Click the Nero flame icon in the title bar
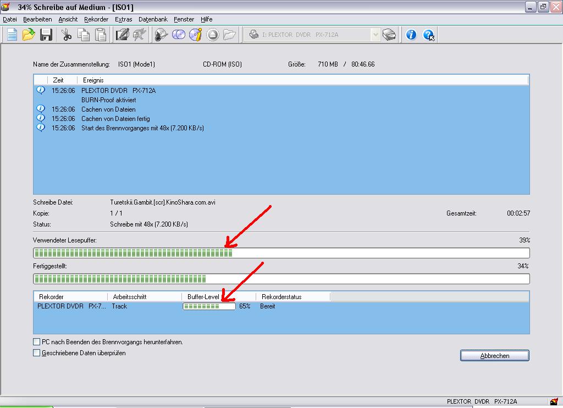563x408 pixels. click(x=5, y=7)
